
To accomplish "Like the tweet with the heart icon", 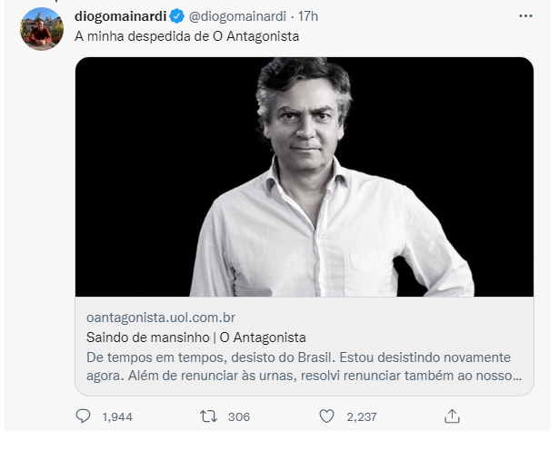I will click(326, 416).
